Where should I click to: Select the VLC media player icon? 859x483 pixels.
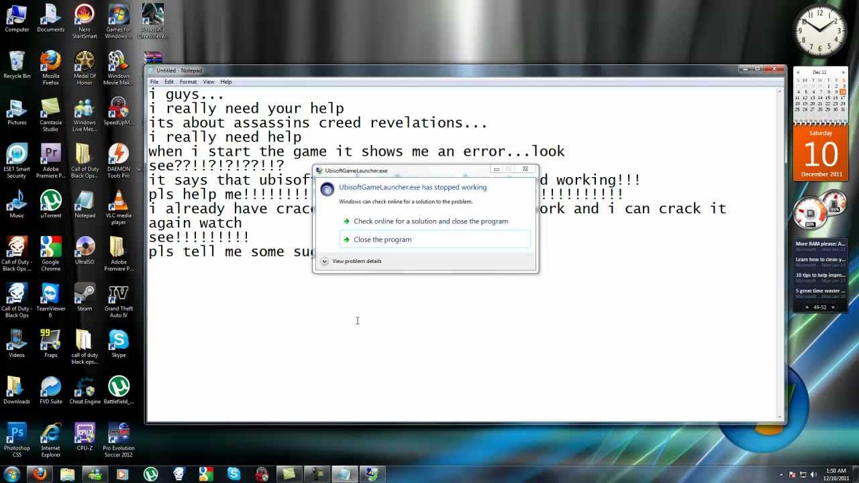(x=118, y=207)
